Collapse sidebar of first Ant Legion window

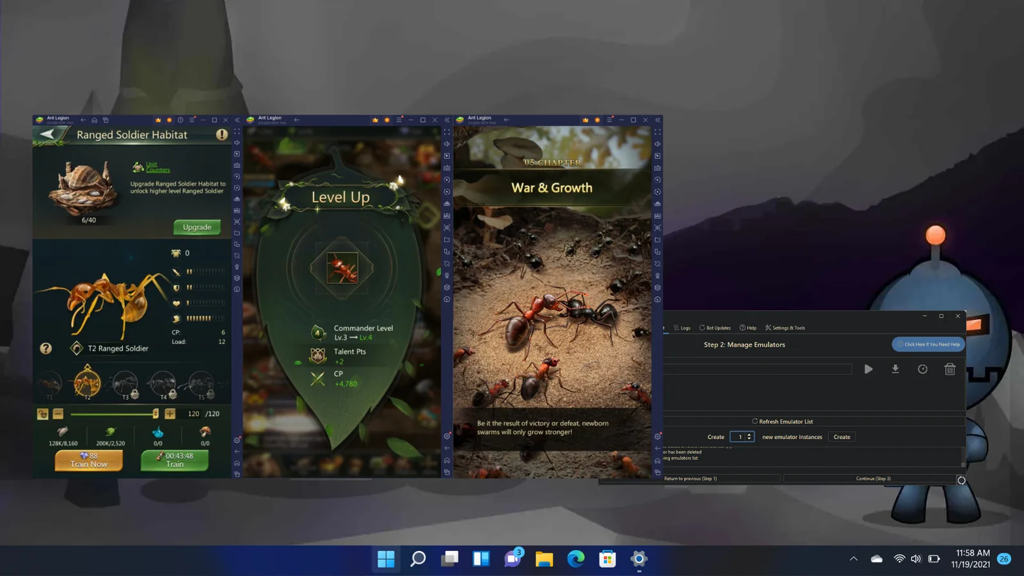[237, 120]
